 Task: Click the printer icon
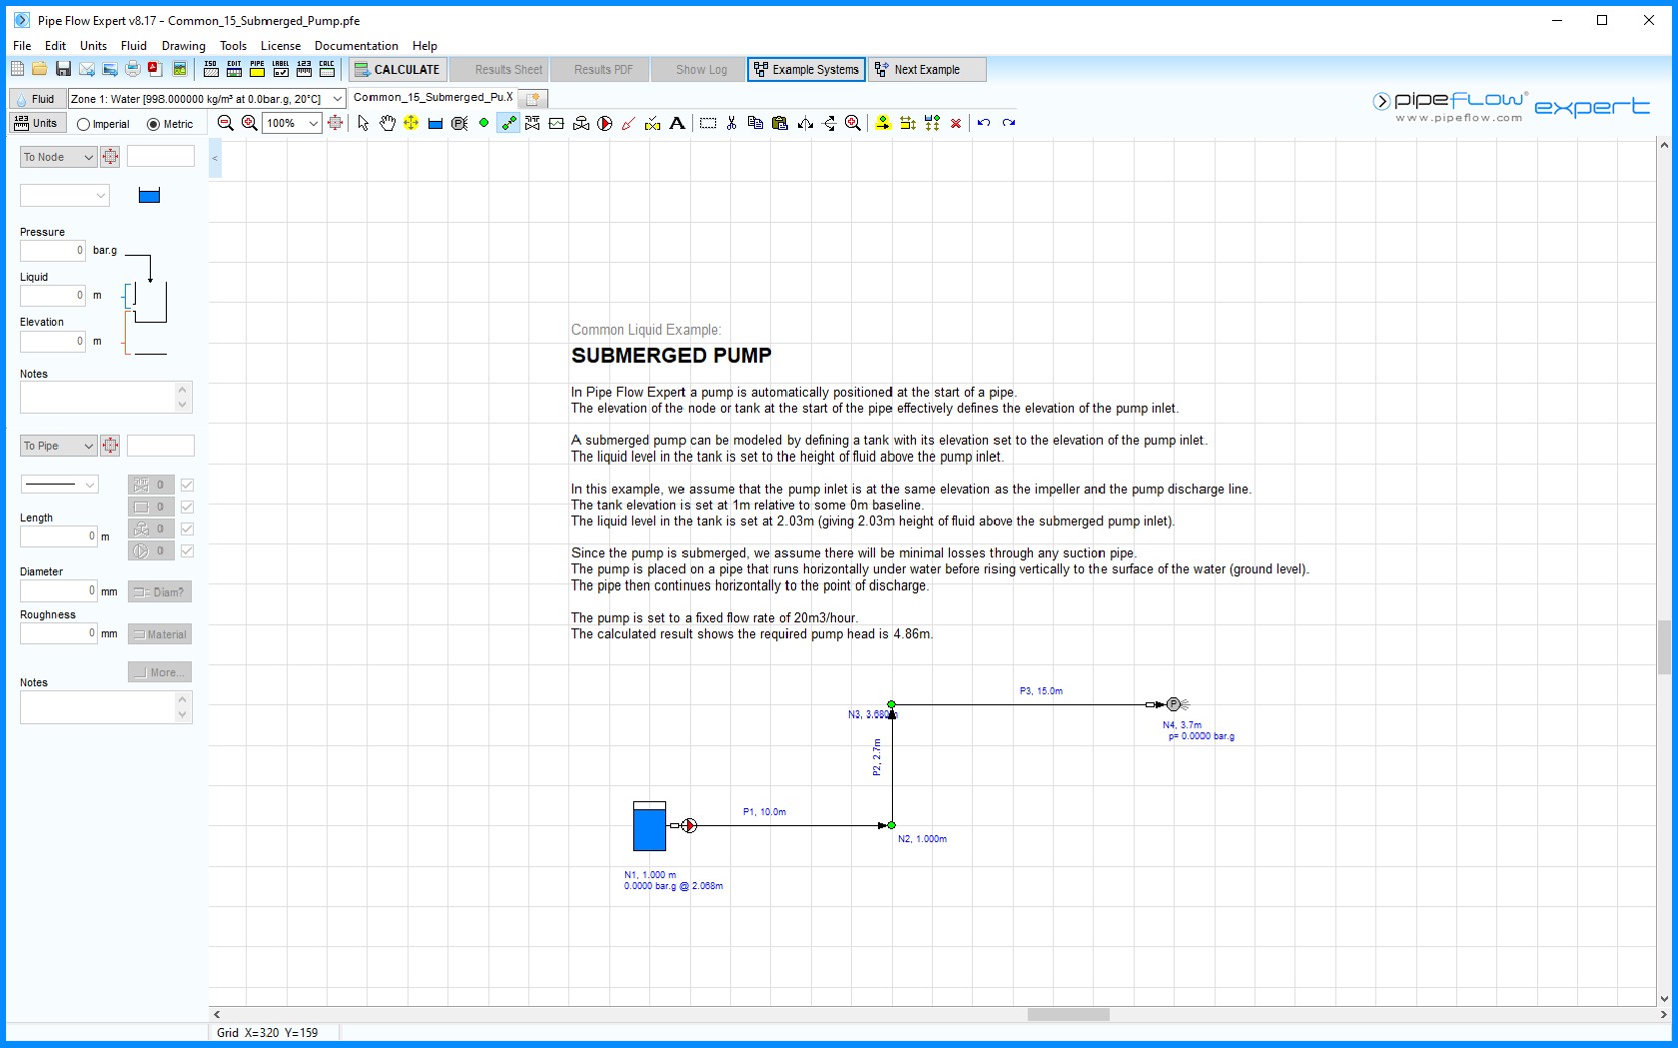click(133, 69)
